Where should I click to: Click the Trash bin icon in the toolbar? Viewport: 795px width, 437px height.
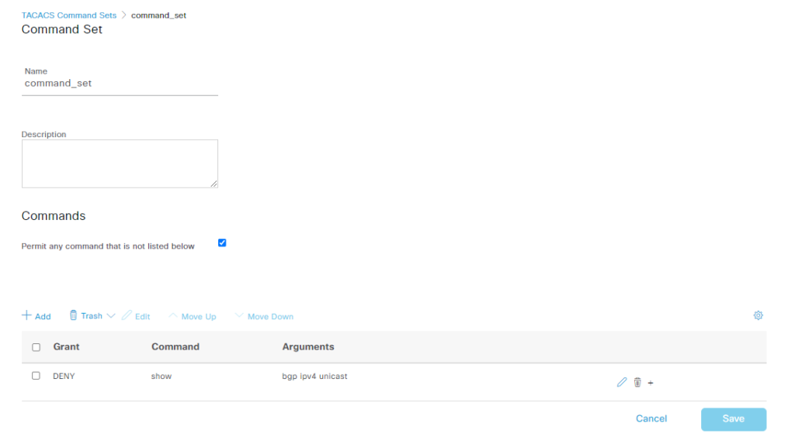[74, 315]
